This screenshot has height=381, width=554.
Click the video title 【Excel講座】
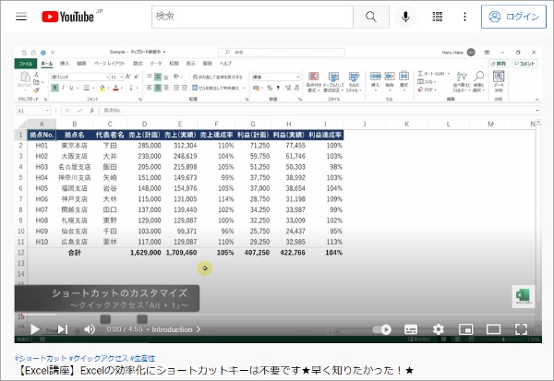(x=215, y=371)
